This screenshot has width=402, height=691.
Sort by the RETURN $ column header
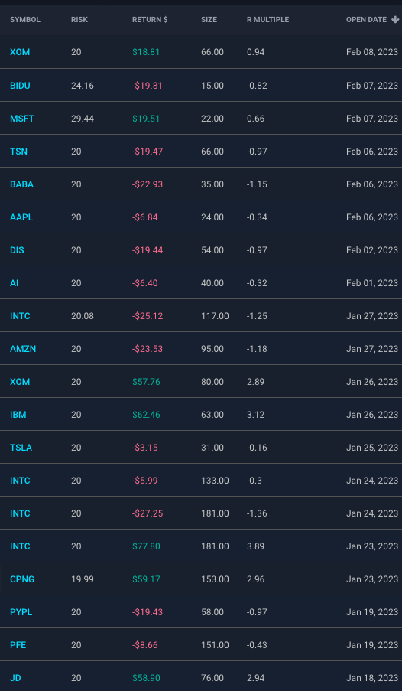[x=150, y=20]
